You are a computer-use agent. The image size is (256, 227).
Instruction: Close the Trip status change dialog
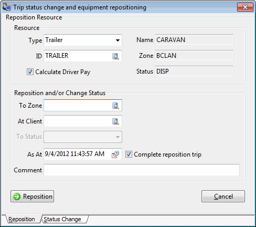coord(245,7)
